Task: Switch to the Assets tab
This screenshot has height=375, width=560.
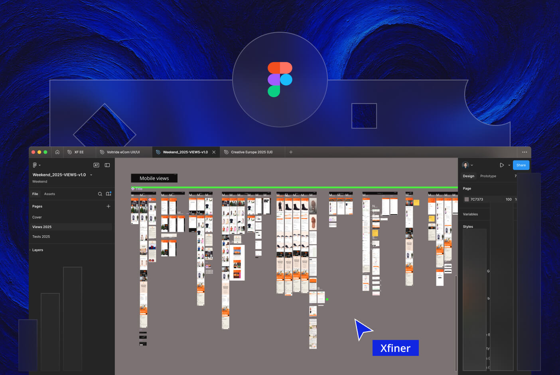Action: pos(49,194)
